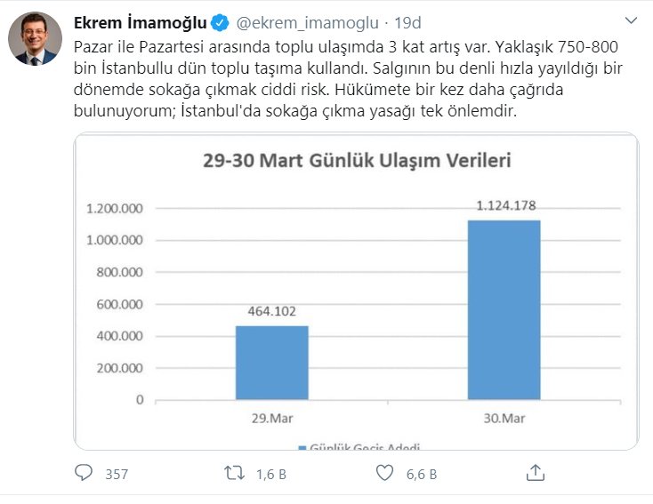Click the reply speech bubble icon
653x504 pixels.
tap(84, 474)
